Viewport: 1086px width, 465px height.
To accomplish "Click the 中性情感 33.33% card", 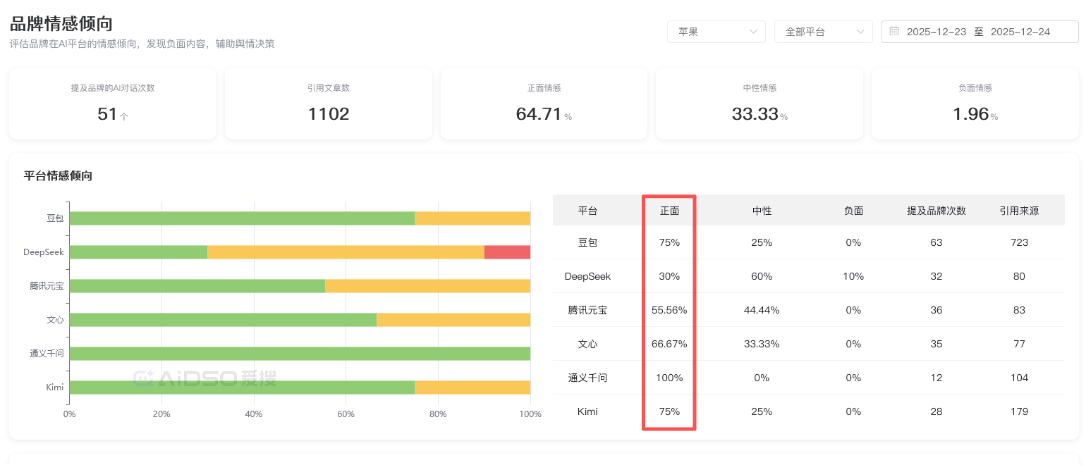I will [759, 104].
